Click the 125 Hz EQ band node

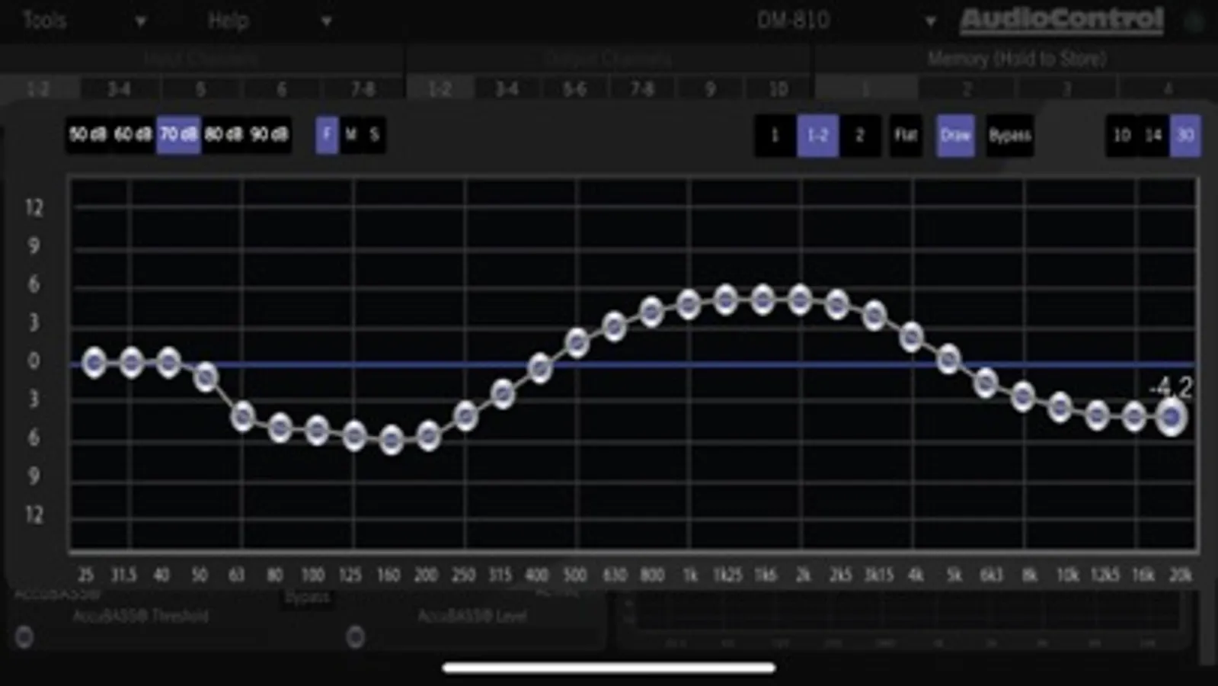(x=354, y=436)
